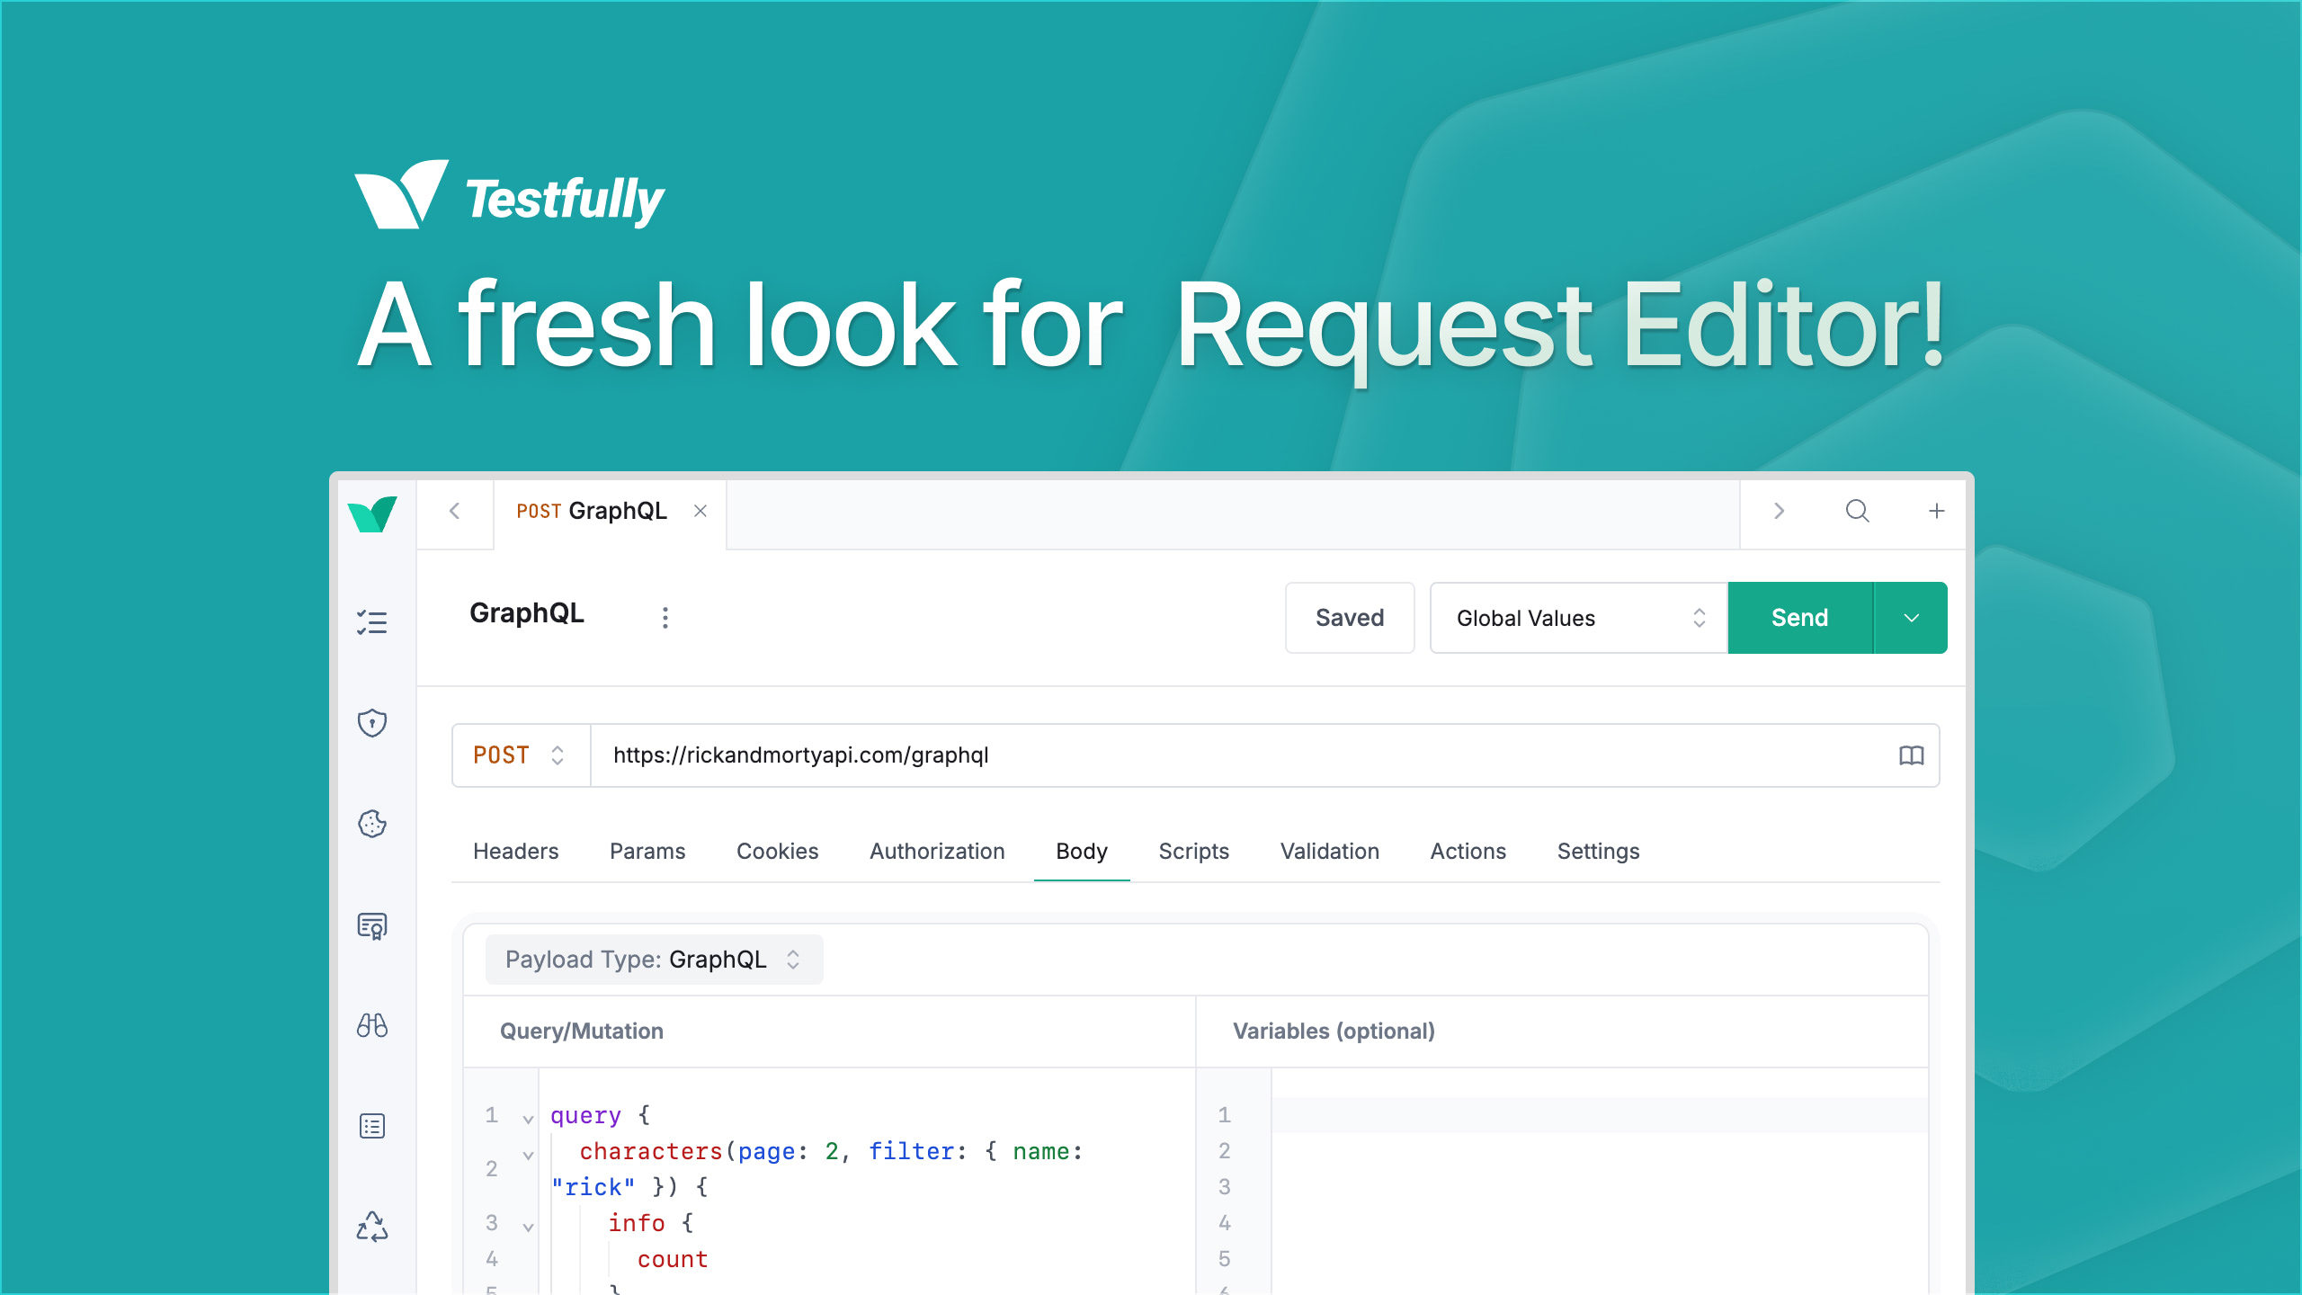Click the Variables (optional) header label
Image resolution: width=2302 pixels, height=1295 pixels.
coord(1334,1032)
